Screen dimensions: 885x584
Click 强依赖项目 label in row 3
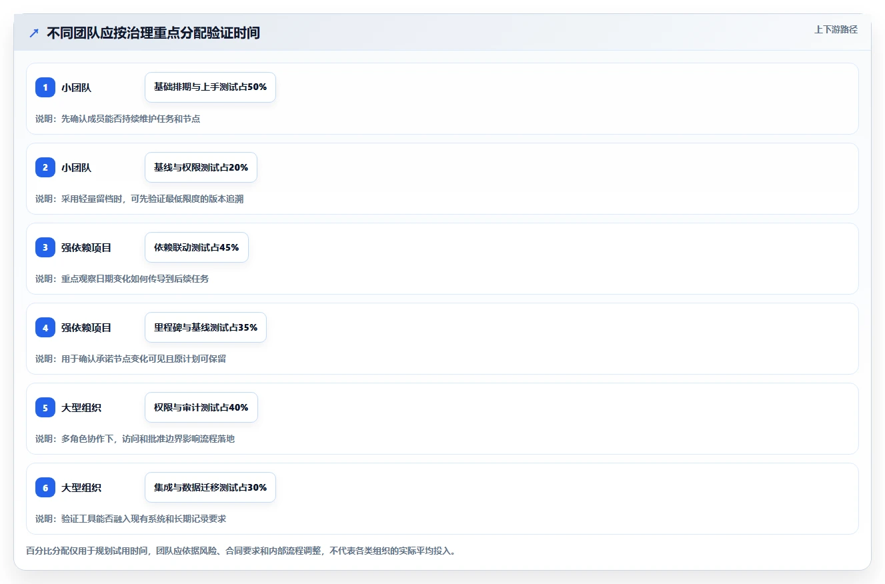click(x=86, y=247)
